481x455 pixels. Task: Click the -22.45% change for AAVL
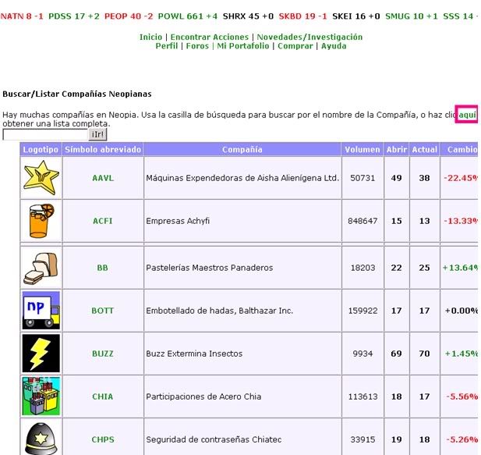461,178
